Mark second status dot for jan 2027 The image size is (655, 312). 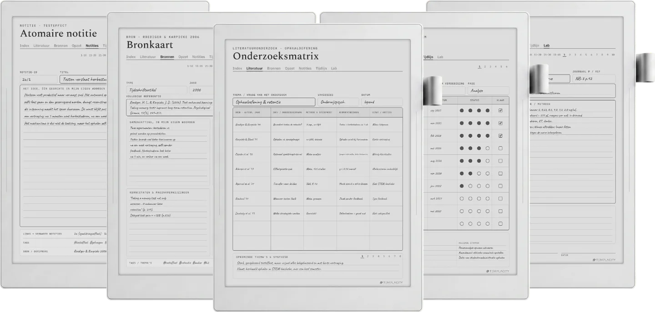[470, 186]
